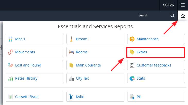
Task: Click the search magnifier icon
Action: (x=172, y=15)
